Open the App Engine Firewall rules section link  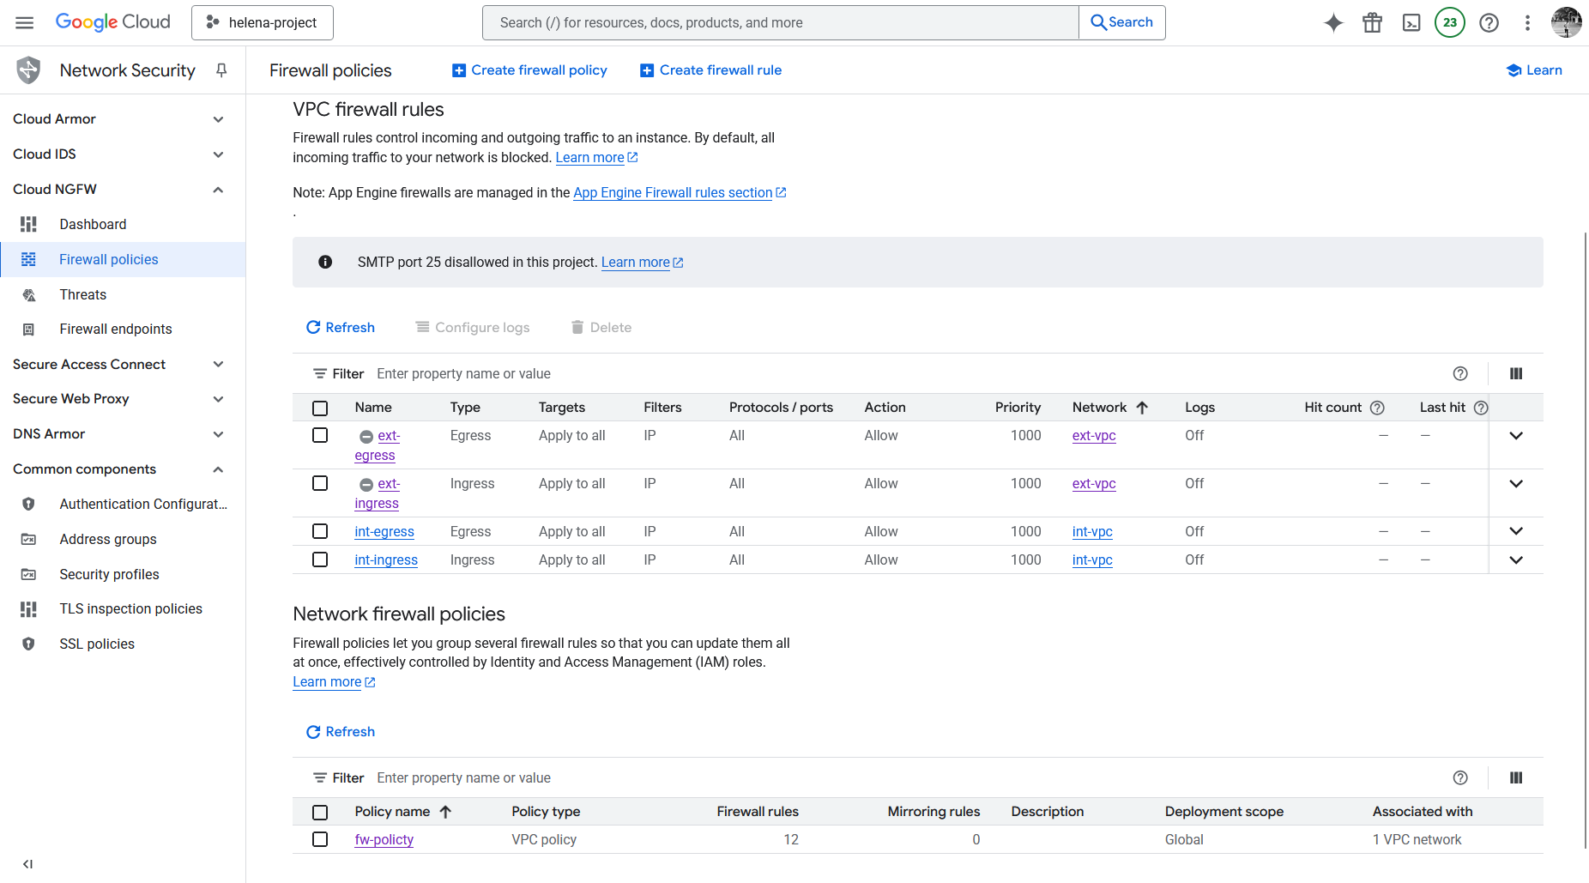[x=673, y=193]
